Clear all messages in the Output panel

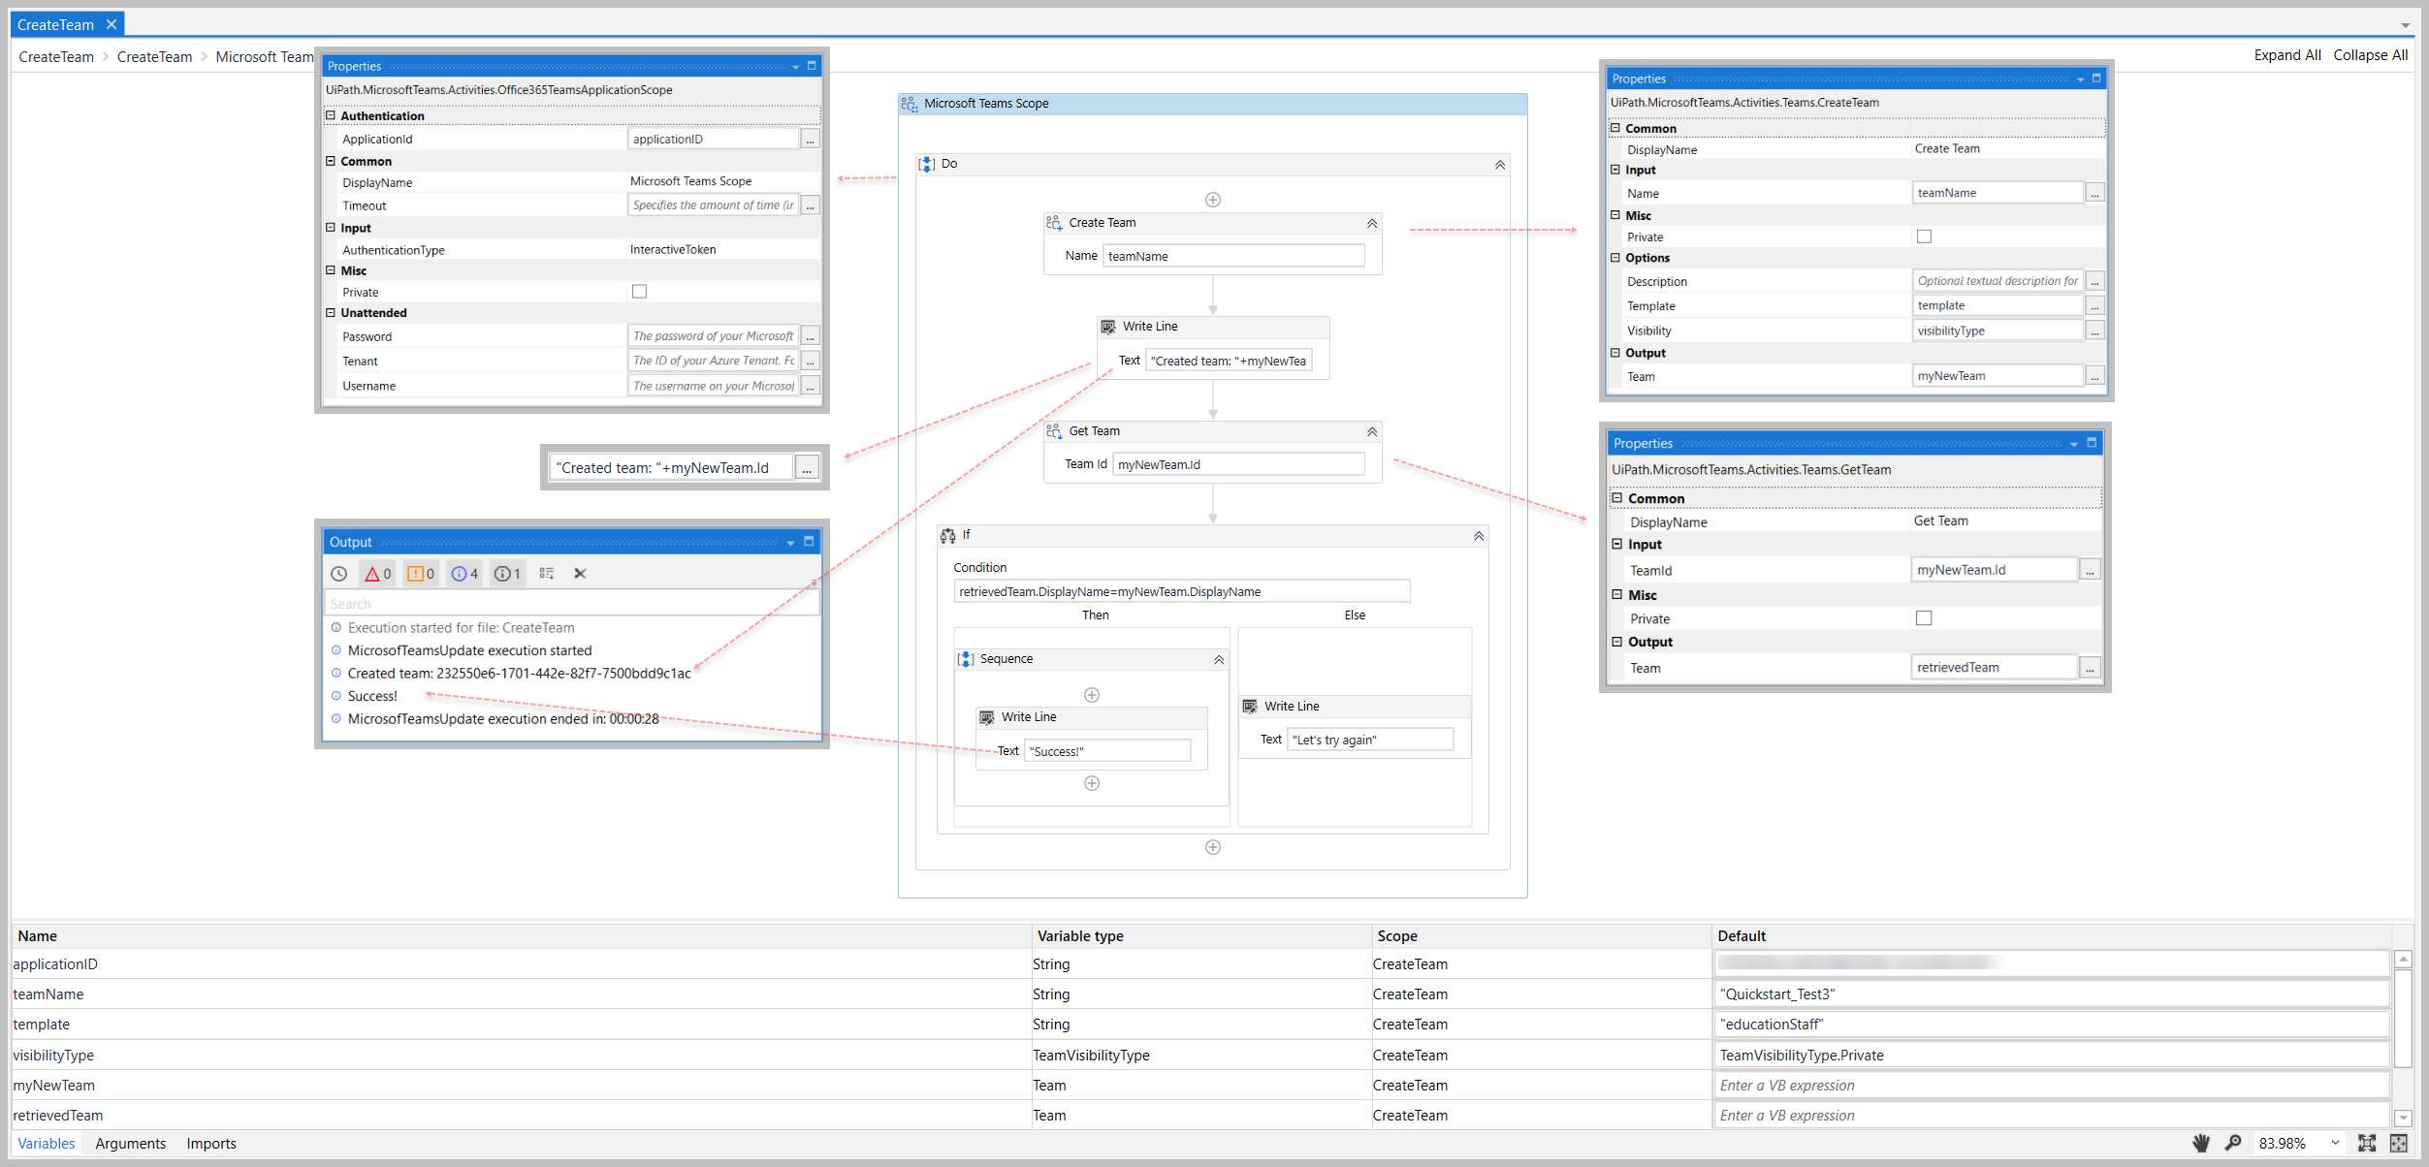[579, 574]
